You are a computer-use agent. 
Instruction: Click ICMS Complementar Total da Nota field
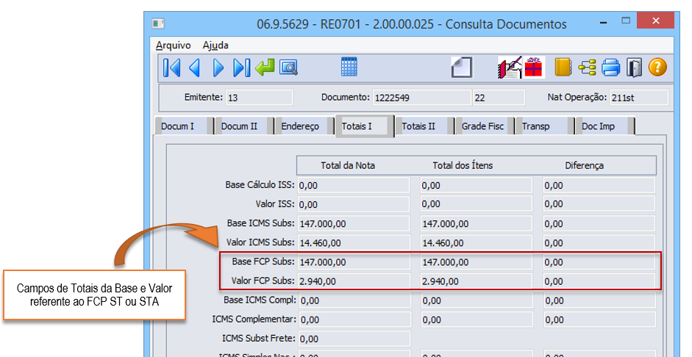pyautogui.click(x=354, y=319)
